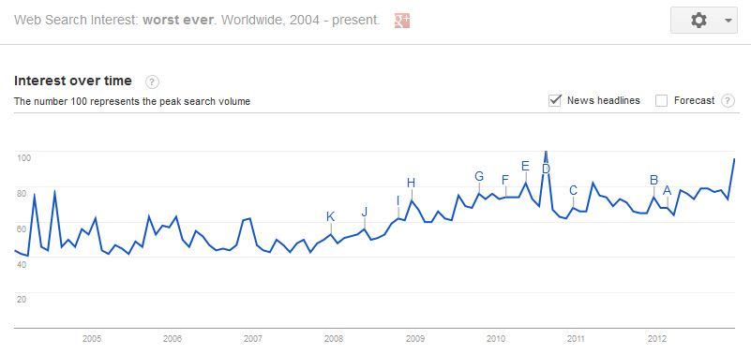Select news headline marker C

[x=573, y=190]
